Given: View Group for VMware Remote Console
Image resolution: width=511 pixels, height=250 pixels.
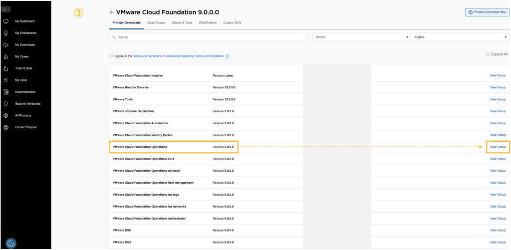Looking at the screenshot, I should tap(498, 87).
